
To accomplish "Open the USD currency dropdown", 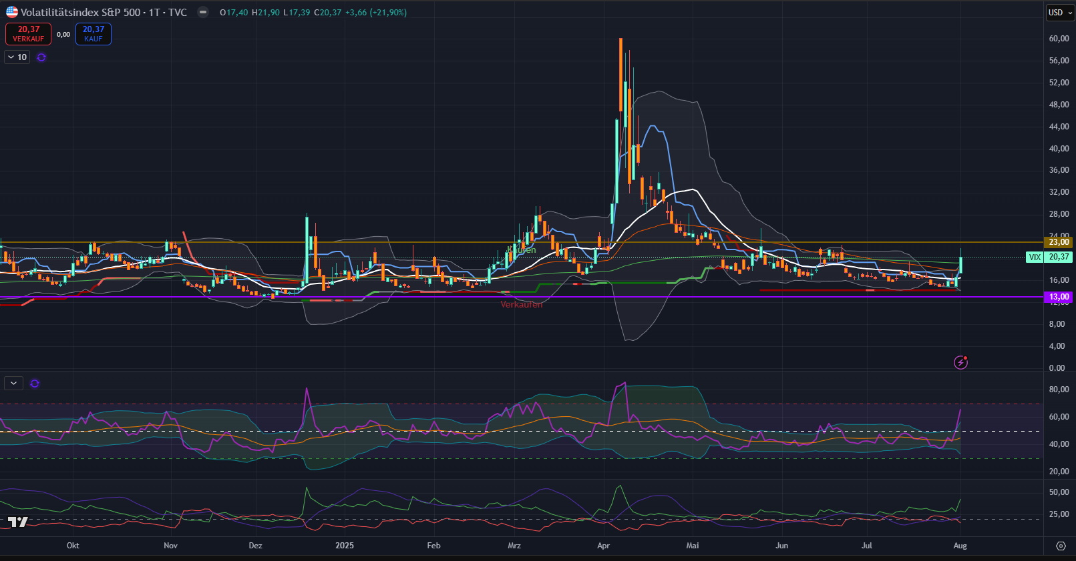I will click(1059, 13).
